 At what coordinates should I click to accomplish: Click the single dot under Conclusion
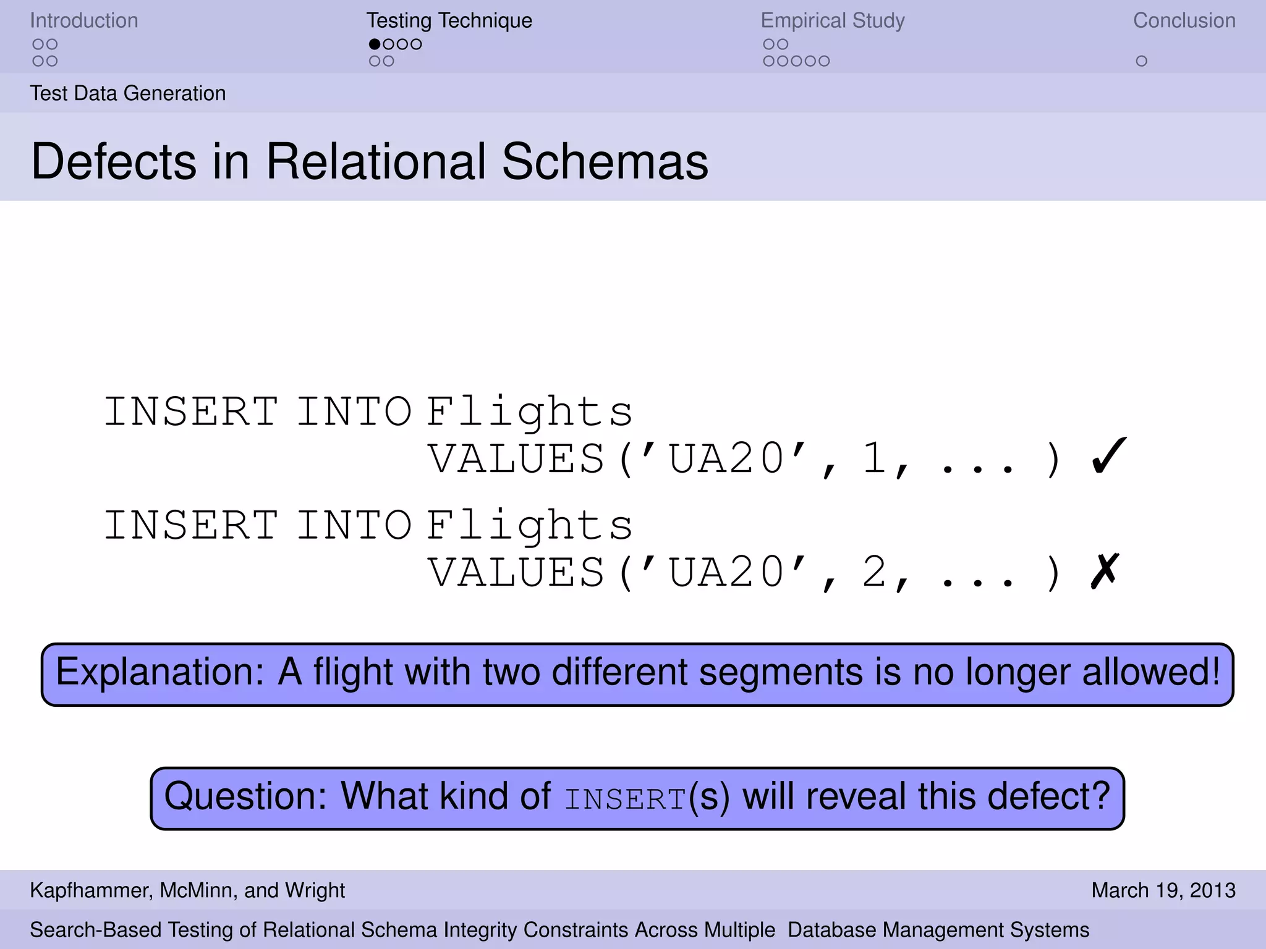pos(1142,61)
